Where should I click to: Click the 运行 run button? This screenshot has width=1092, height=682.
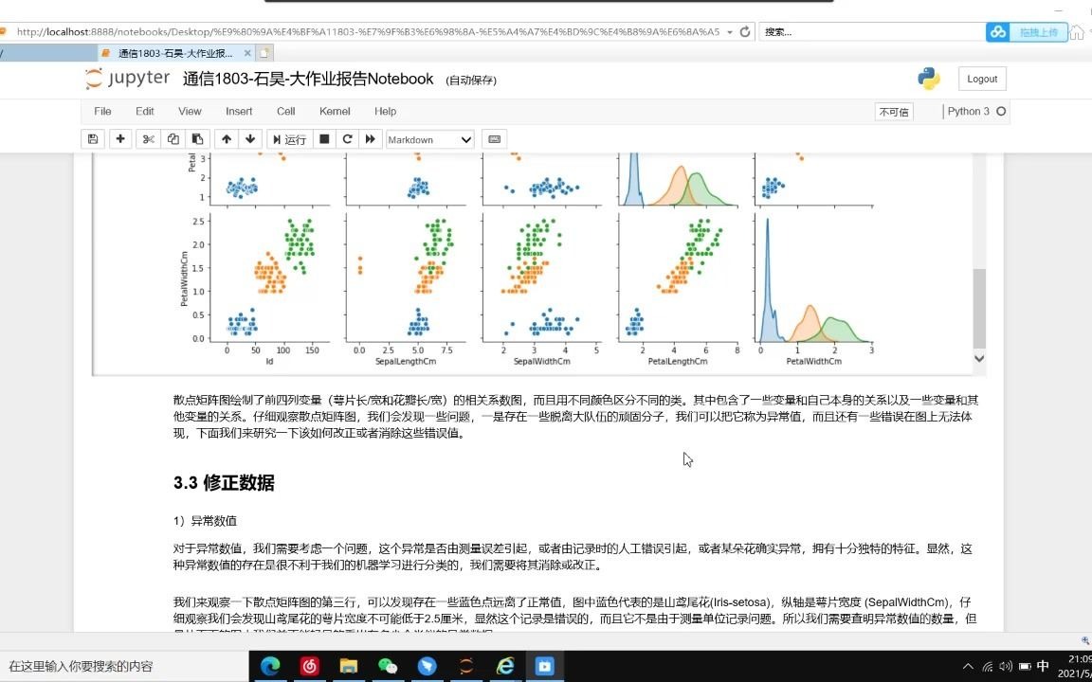(x=289, y=139)
